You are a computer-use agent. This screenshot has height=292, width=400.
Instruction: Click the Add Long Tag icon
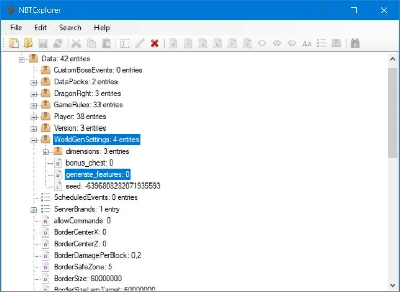tap(218, 43)
